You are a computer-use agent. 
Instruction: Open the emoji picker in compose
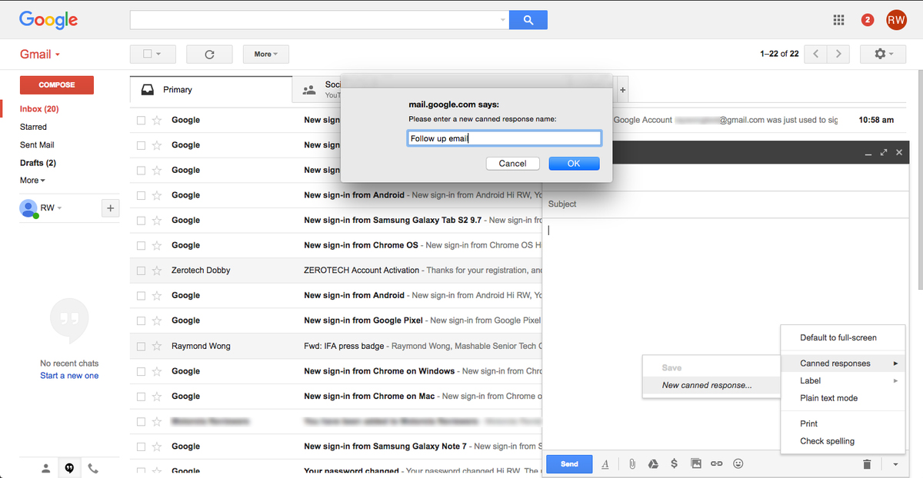click(738, 463)
